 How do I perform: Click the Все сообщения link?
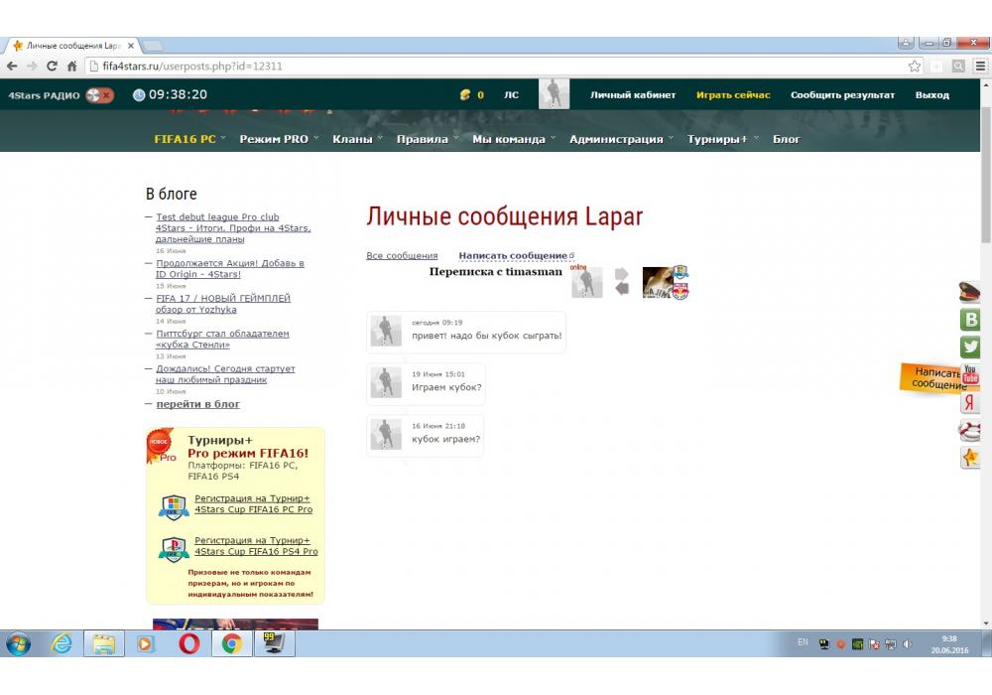402,256
